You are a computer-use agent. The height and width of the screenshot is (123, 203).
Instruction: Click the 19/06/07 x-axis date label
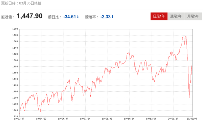coord(63,119)
